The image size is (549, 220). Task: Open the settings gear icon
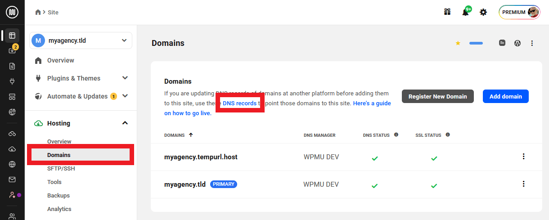[x=483, y=12]
